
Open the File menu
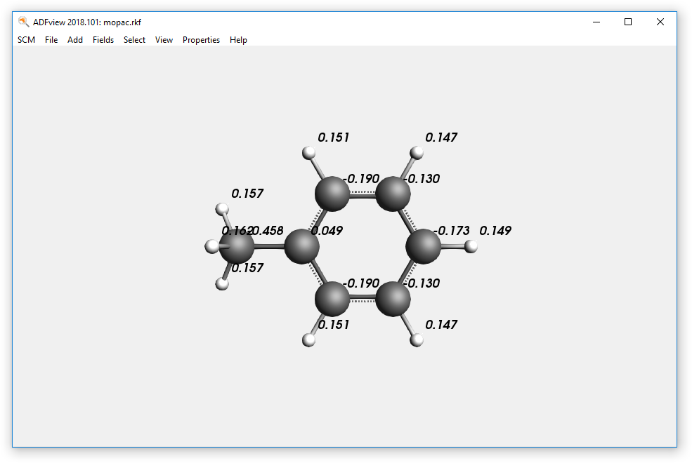pos(51,40)
